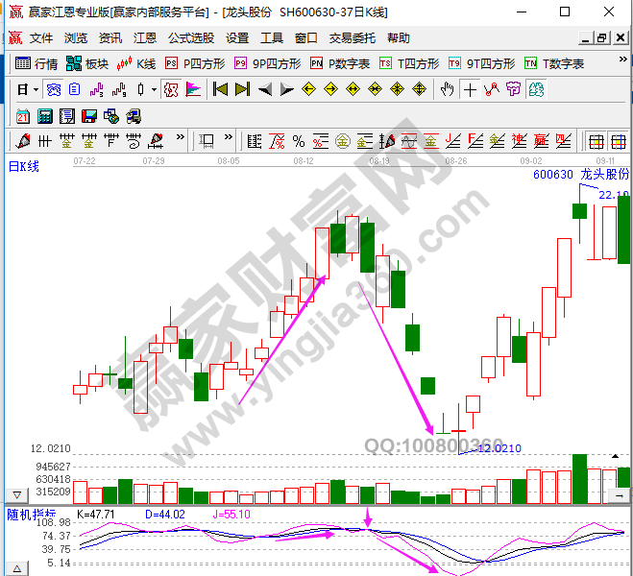Click the 日K线 chart label

click(x=24, y=166)
